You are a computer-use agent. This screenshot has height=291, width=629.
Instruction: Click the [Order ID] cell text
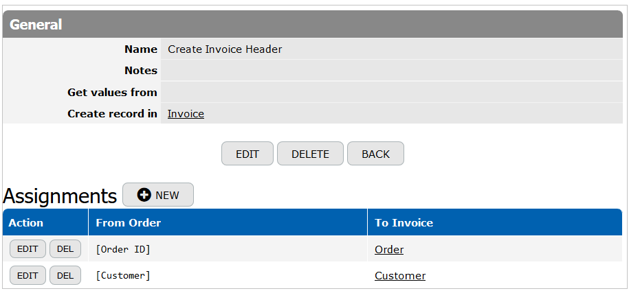point(123,249)
